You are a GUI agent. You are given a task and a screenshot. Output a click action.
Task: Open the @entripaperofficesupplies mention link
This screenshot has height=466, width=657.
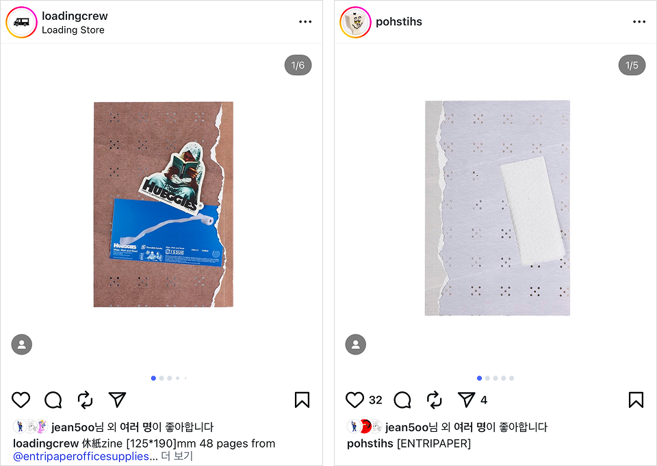(81, 456)
